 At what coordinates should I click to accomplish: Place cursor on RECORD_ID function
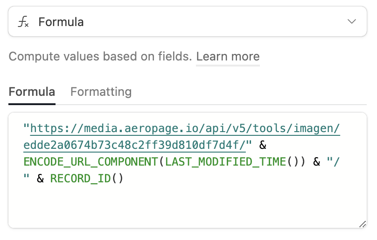[81, 179]
